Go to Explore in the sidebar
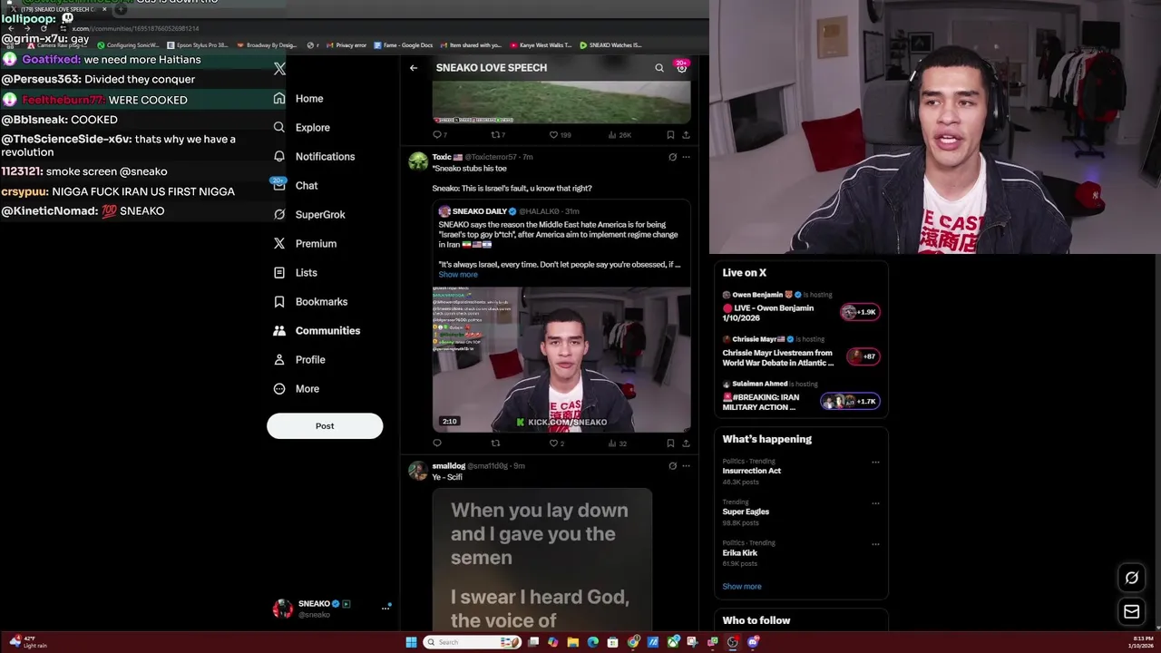1161x653 pixels. pos(302,127)
